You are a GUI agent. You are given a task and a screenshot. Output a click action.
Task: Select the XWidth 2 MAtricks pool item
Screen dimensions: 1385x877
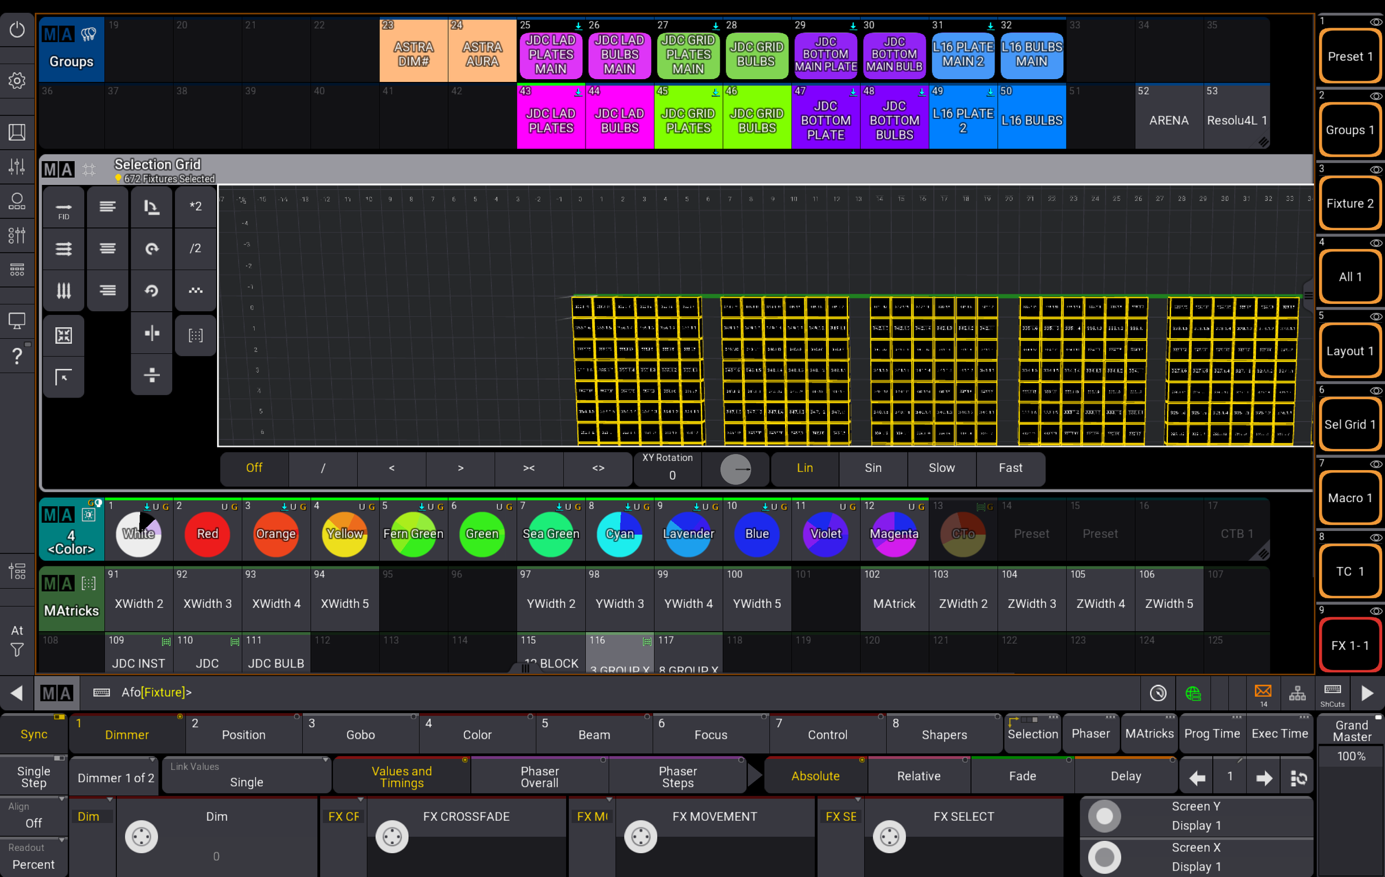pos(138,599)
